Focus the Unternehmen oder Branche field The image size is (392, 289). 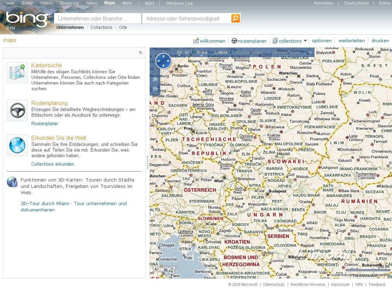(x=98, y=19)
